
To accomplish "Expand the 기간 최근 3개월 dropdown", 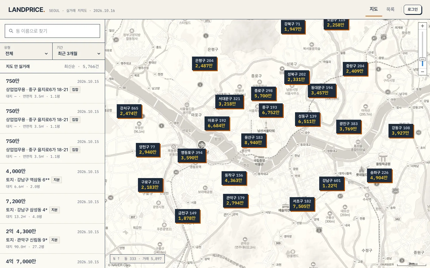I will click(79, 51).
